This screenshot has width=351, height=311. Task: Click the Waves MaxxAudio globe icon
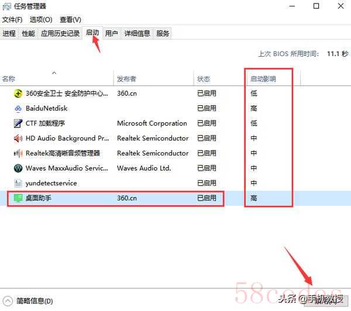coord(18,168)
